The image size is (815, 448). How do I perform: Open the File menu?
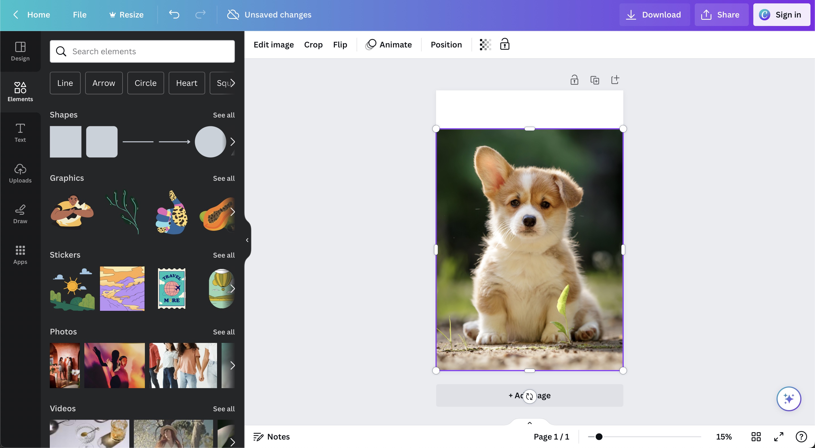click(80, 14)
